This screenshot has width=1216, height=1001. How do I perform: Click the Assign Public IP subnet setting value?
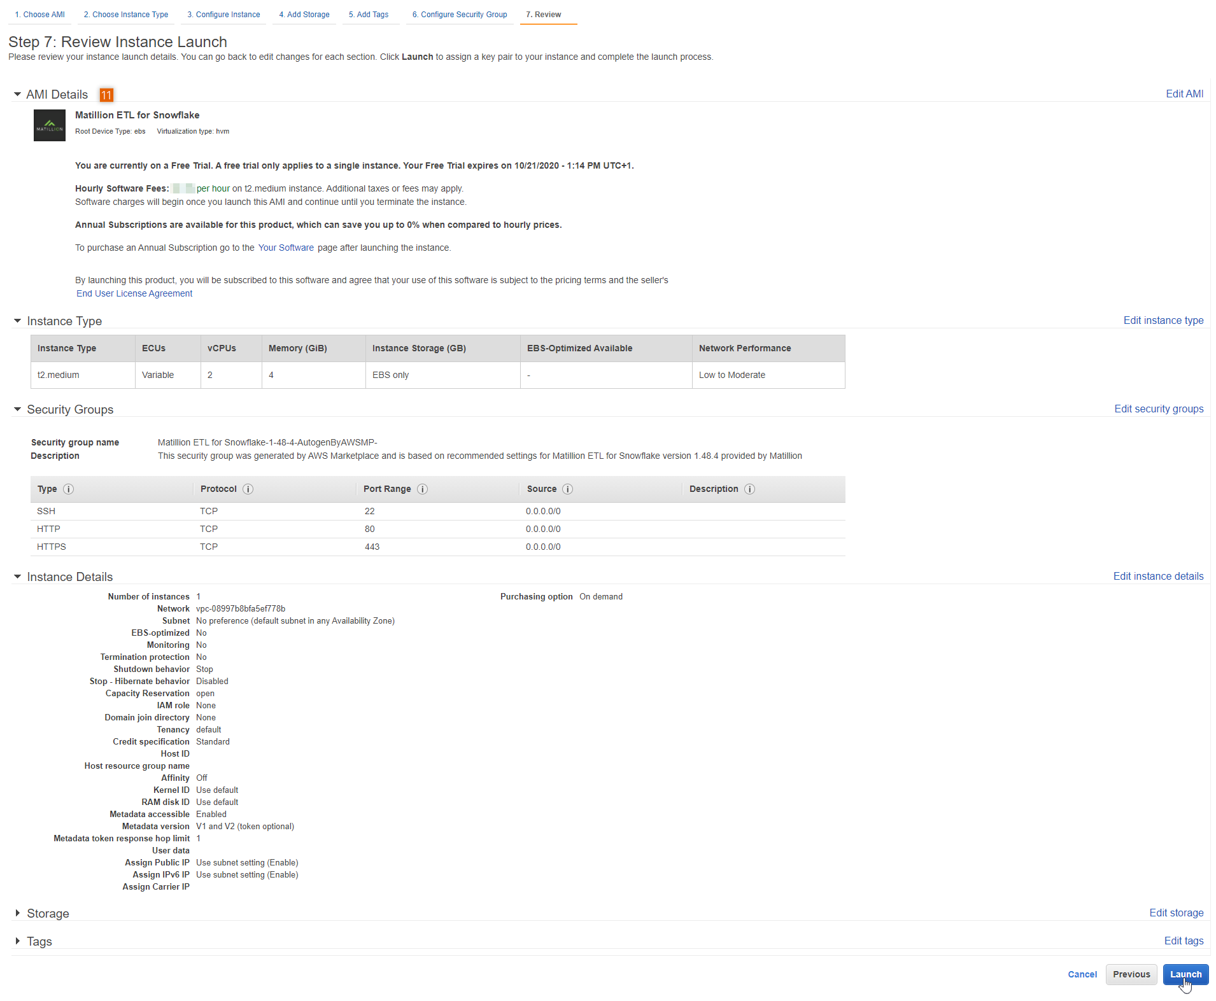pyautogui.click(x=247, y=862)
